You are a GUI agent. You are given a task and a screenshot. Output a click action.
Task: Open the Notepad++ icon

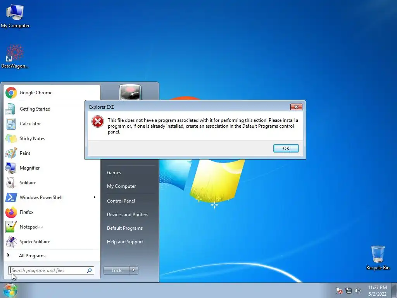pos(11,227)
